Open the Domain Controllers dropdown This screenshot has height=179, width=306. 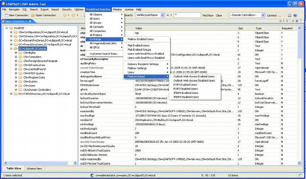point(263,15)
